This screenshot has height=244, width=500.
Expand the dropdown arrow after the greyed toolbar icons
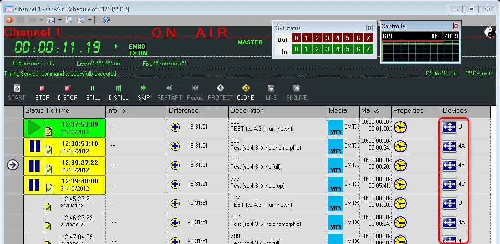41,20
